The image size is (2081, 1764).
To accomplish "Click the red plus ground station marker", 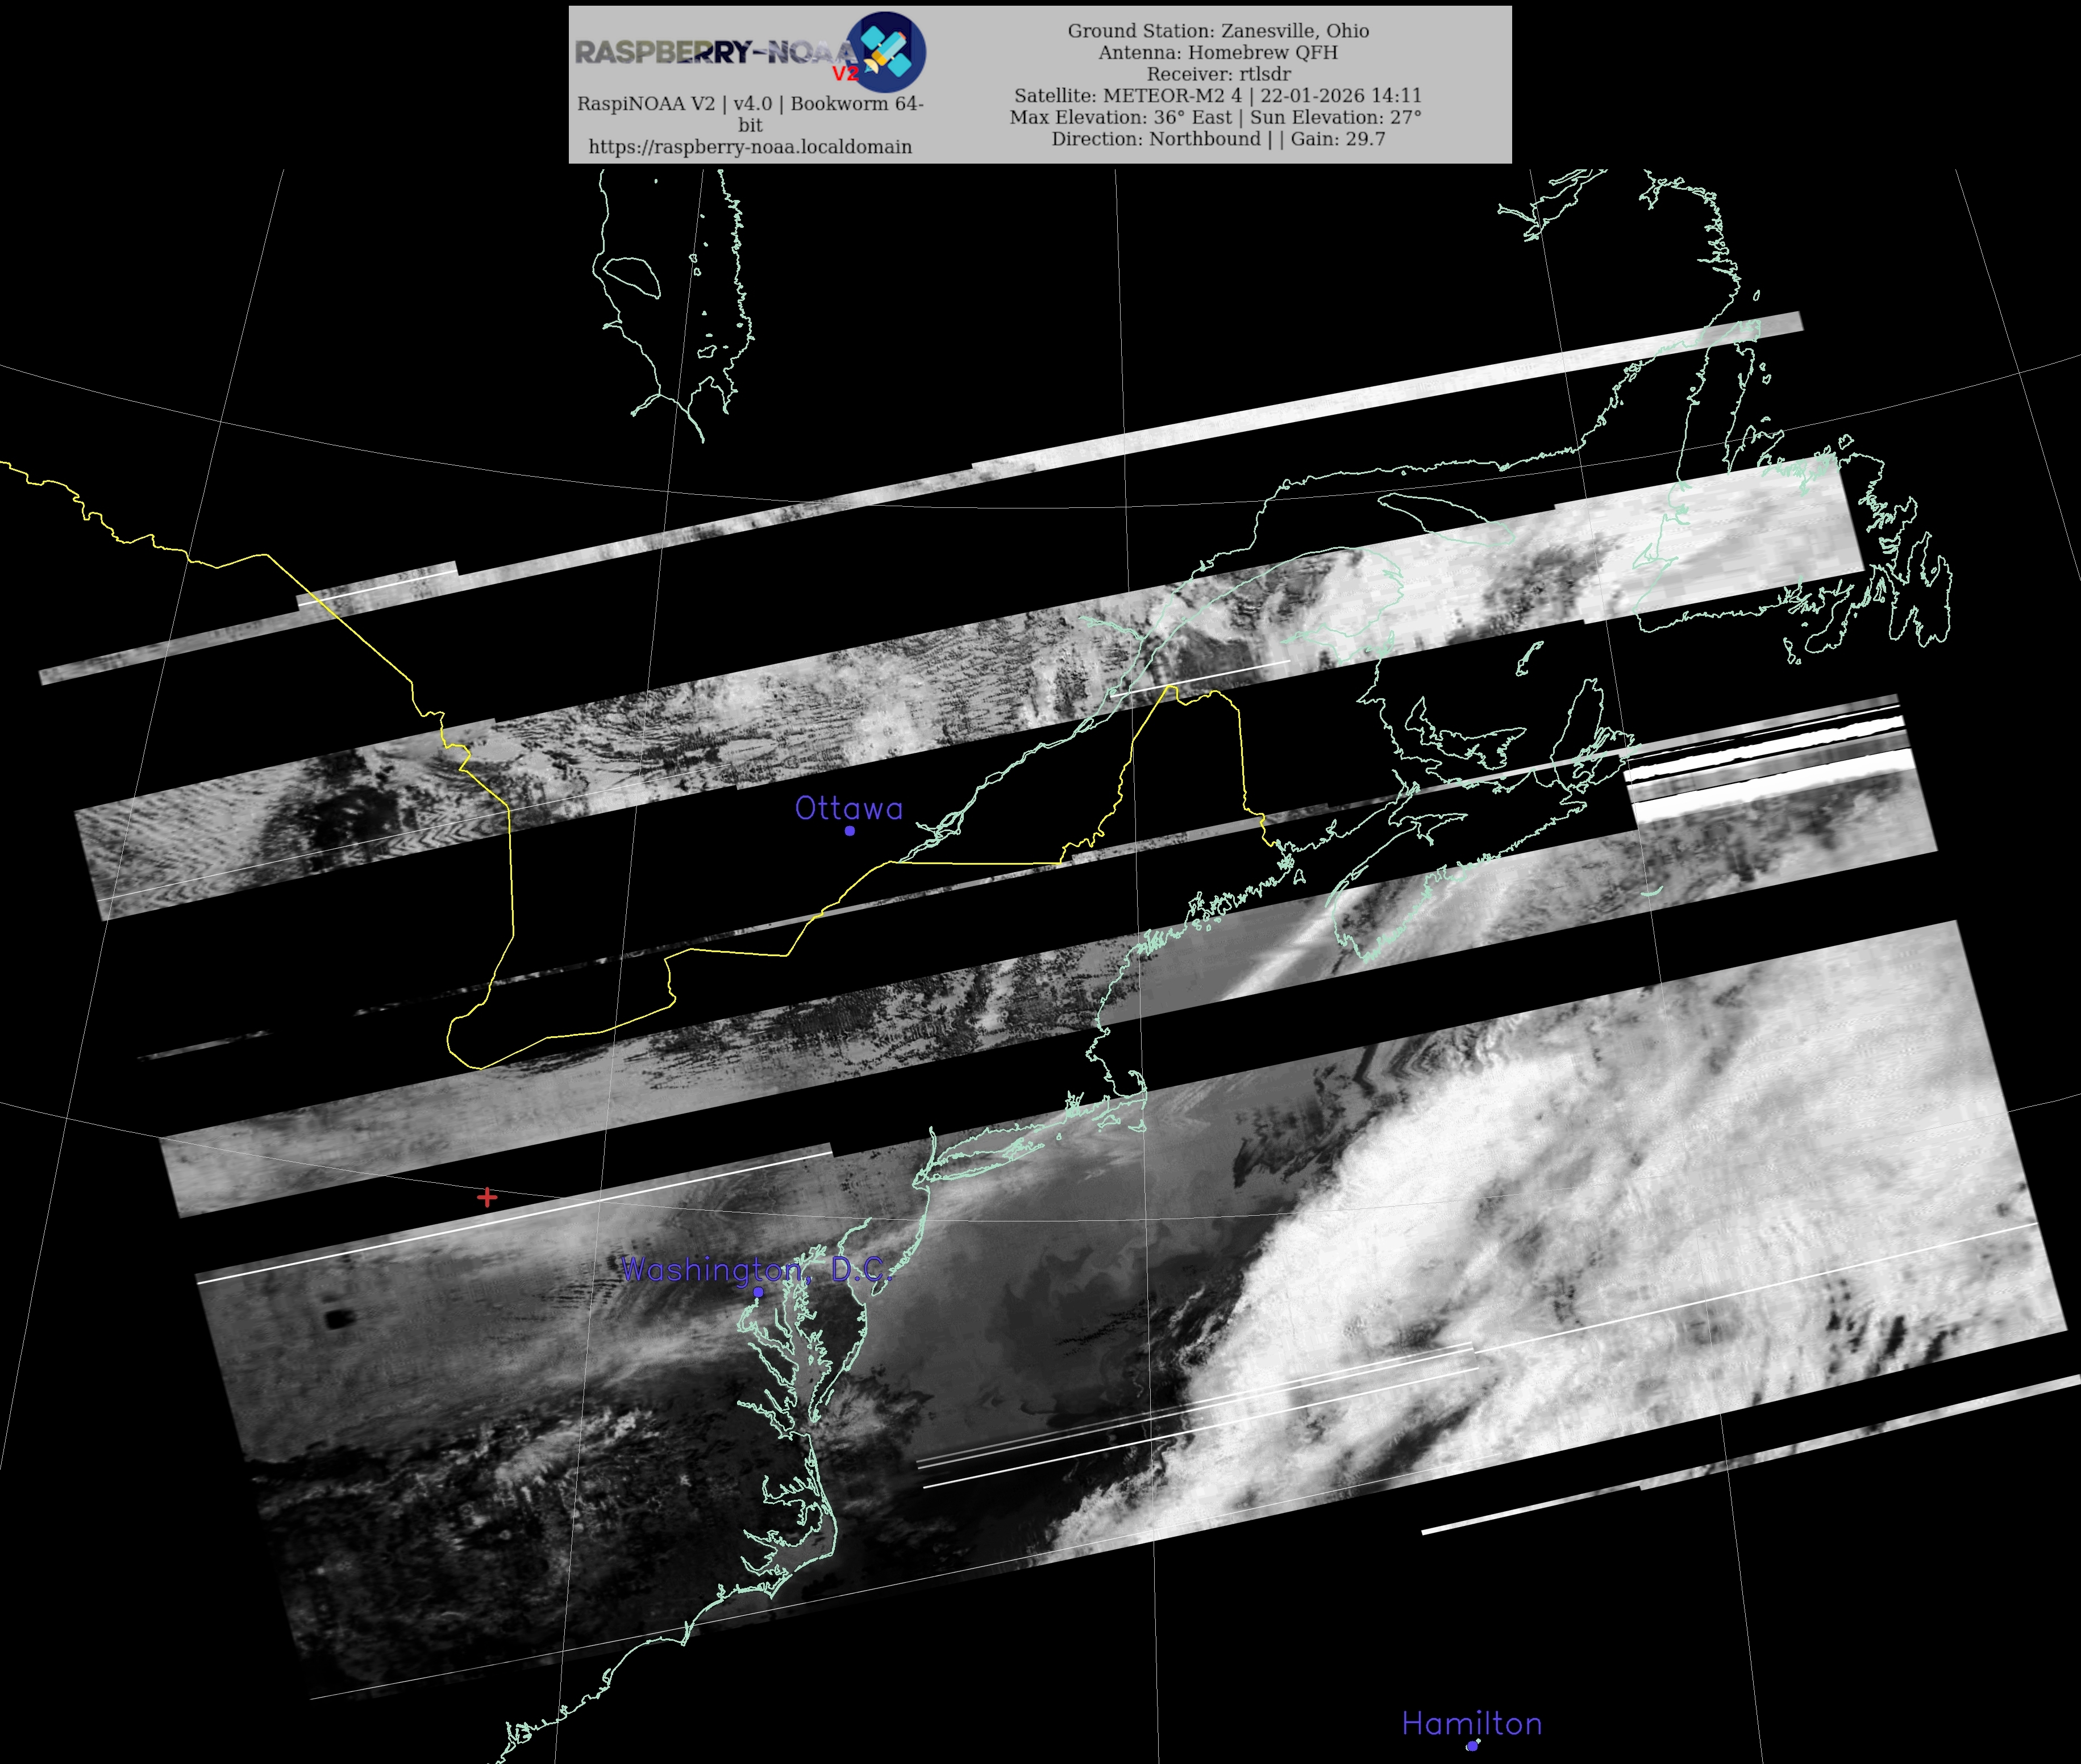I will click(487, 1197).
